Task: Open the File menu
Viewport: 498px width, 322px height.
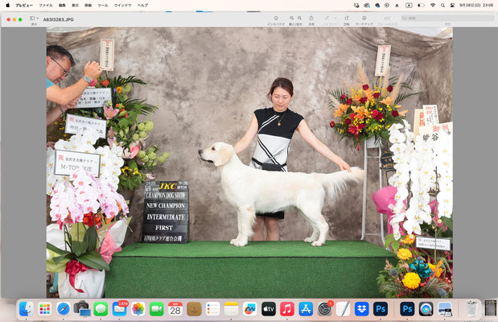Action: click(46, 5)
